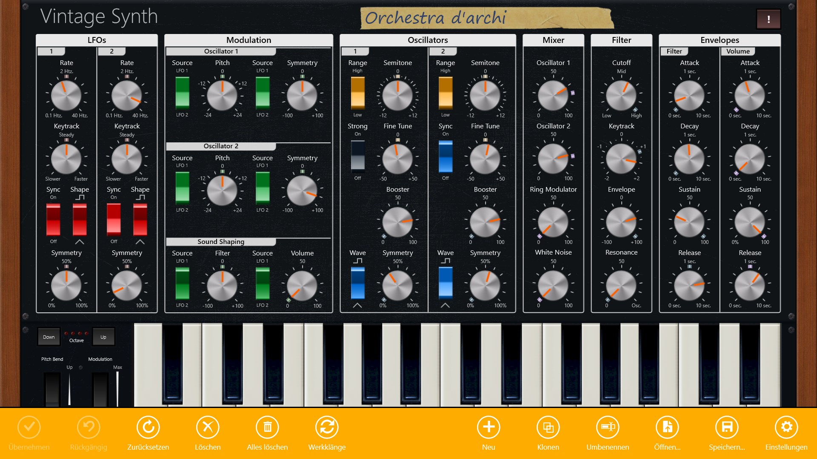Image resolution: width=817 pixels, height=459 pixels.
Task: Toggle Oscillator 2 Sync switch
Action: tap(446, 156)
